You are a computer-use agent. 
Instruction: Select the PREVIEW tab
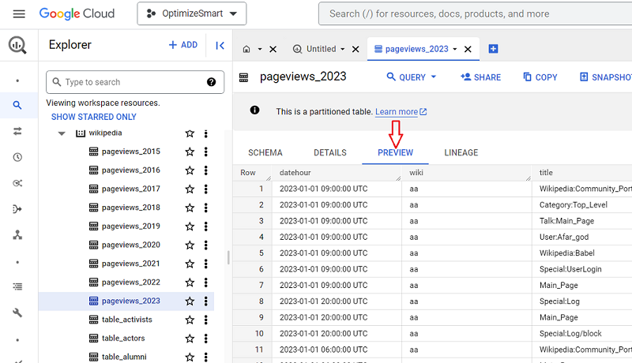[396, 152]
